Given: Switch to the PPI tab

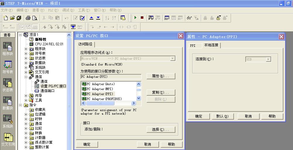Looking at the screenshot, I should [193, 46].
